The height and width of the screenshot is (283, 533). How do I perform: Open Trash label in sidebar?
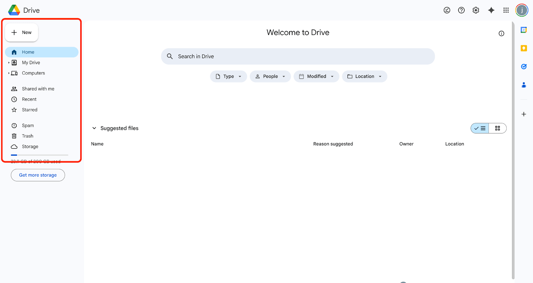tap(28, 136)
